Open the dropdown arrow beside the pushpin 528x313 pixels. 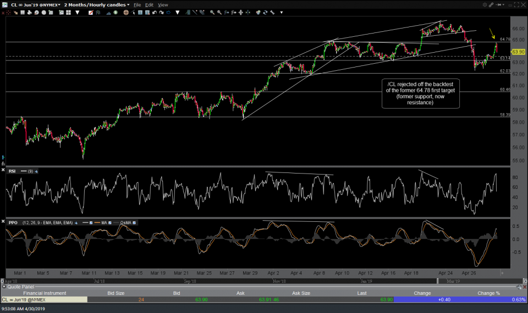point(503,5)
